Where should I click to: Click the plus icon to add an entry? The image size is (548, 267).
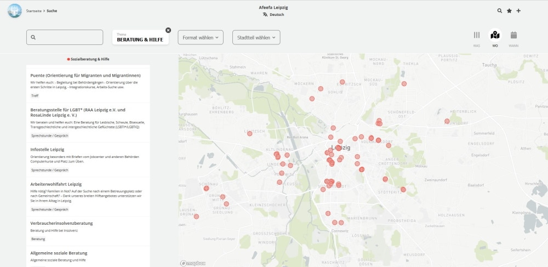click(518, 10)
